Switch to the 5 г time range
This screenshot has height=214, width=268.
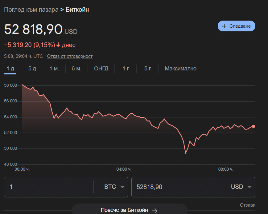(x=147, y=69)
